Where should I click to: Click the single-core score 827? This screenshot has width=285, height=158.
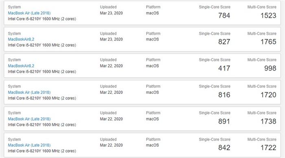coord(224,42)
